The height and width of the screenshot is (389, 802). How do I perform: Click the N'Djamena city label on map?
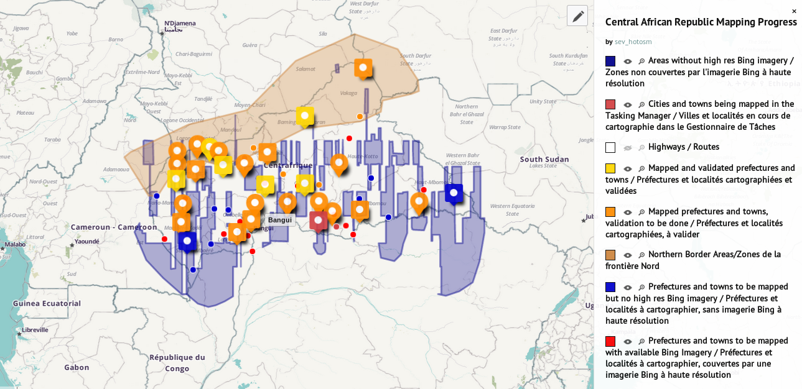click(x=180, y=26)
